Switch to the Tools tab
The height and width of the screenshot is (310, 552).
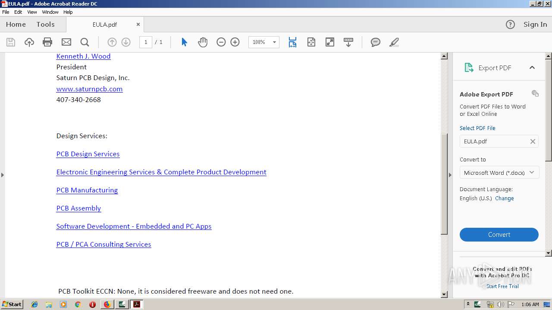coord(45,25)
